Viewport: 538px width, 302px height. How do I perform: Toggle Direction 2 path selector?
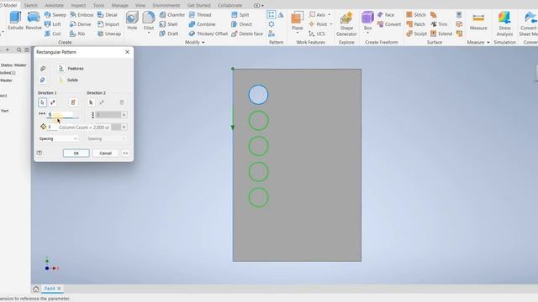(91, 102)
